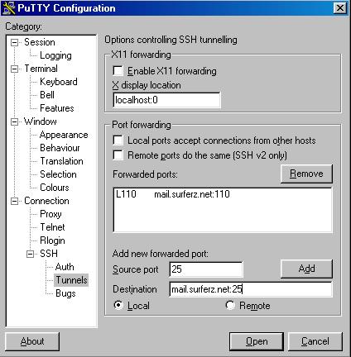
Task: Collapse the Window tree node
Action: click(14, 121)
